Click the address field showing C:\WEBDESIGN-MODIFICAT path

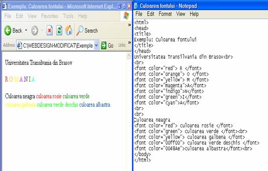point(58,45)
